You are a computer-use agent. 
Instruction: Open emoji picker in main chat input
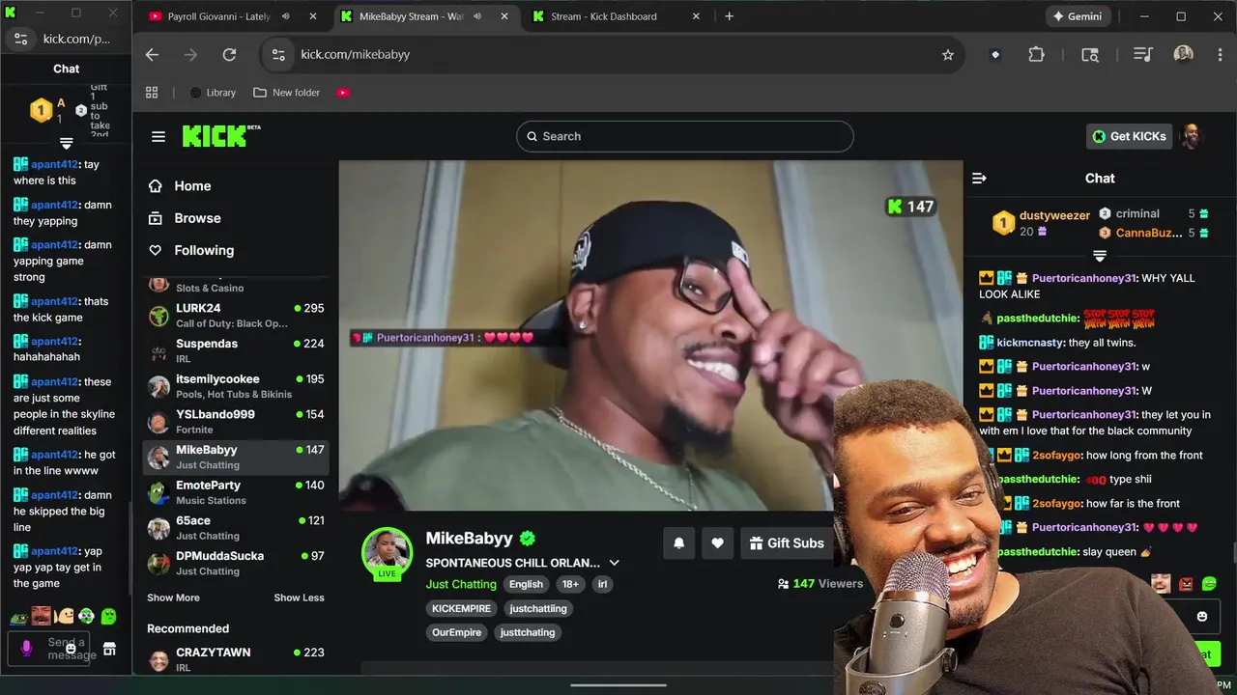click(x=1202, y=617)
